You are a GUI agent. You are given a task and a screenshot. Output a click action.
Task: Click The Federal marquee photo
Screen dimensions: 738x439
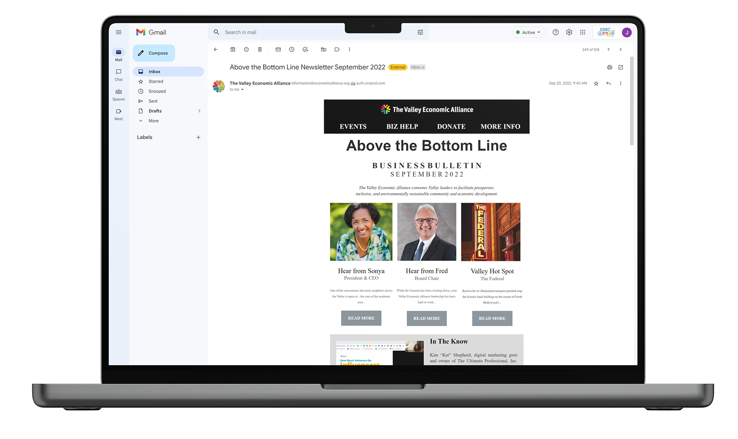pos(491,232)
